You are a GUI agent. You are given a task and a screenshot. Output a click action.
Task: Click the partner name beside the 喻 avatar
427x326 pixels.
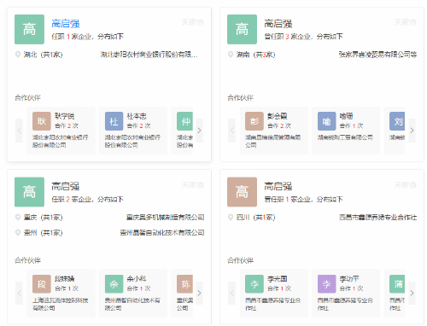pos(346,116)
